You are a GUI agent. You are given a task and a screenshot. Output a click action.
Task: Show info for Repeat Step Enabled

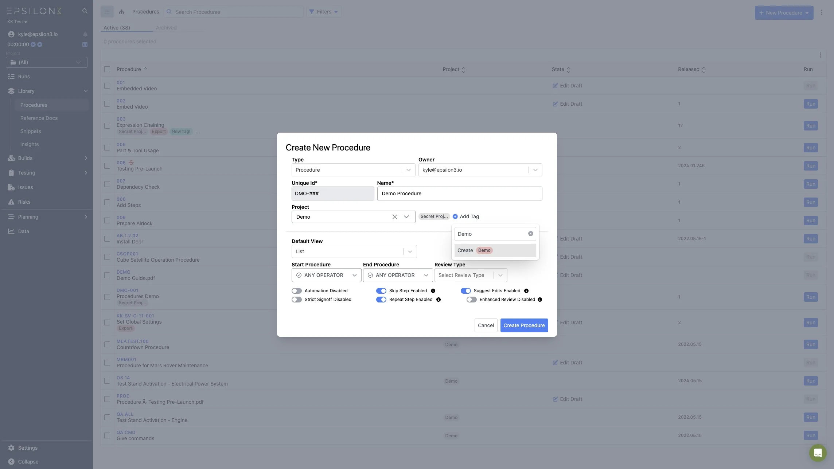[x=439, y=300]
